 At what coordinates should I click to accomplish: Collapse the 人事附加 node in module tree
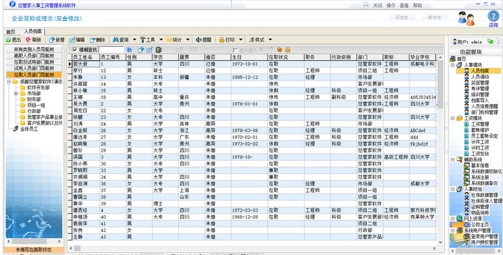(453, 189)
